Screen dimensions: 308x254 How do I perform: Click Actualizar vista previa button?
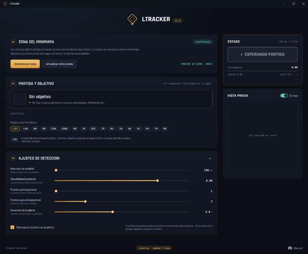click(59, 64)
